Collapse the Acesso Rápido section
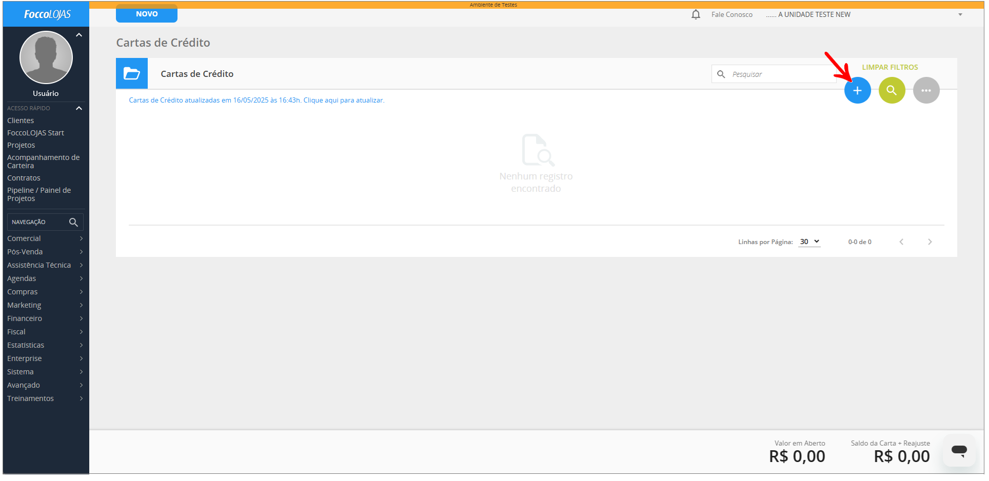 point(79,108)
